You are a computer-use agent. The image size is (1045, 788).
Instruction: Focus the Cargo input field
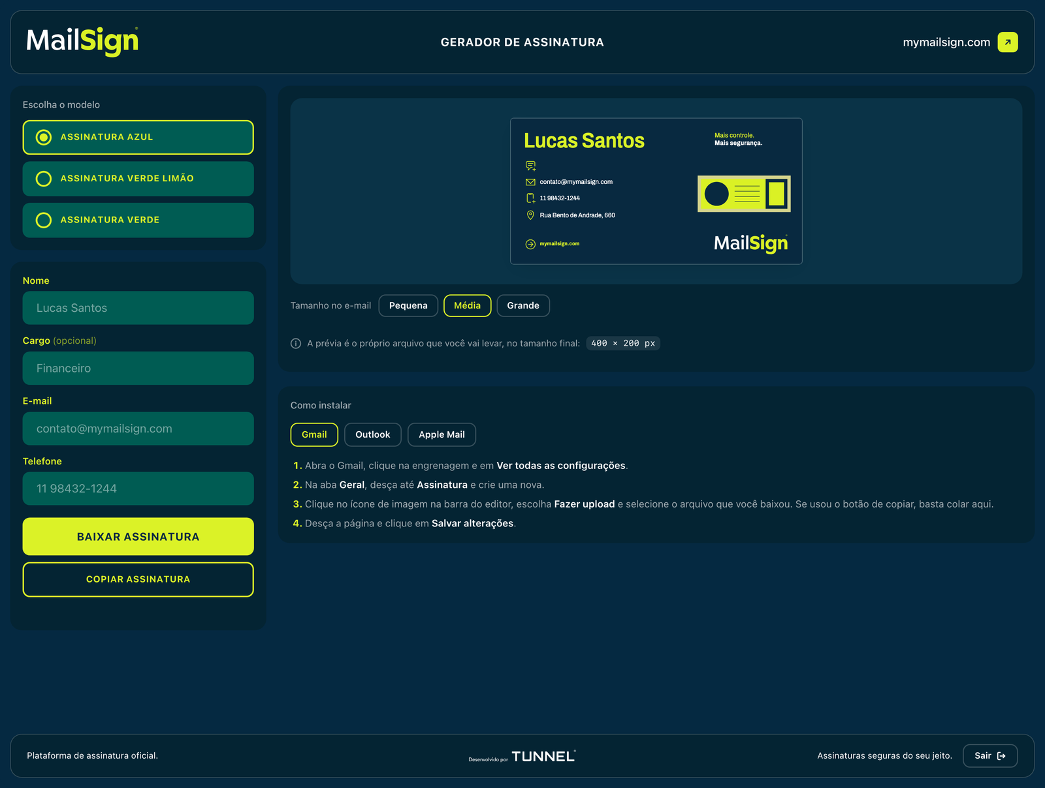(x=138, y=369)
